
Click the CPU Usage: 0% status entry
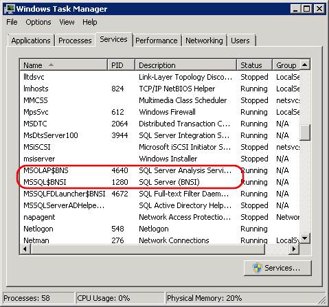click(120, 298)
